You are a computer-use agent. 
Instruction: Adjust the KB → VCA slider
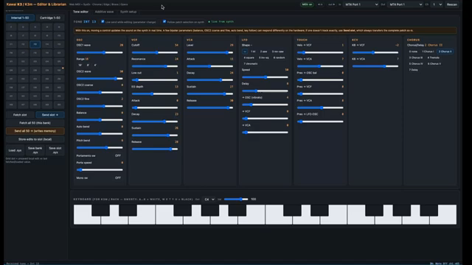pos(375,66)
